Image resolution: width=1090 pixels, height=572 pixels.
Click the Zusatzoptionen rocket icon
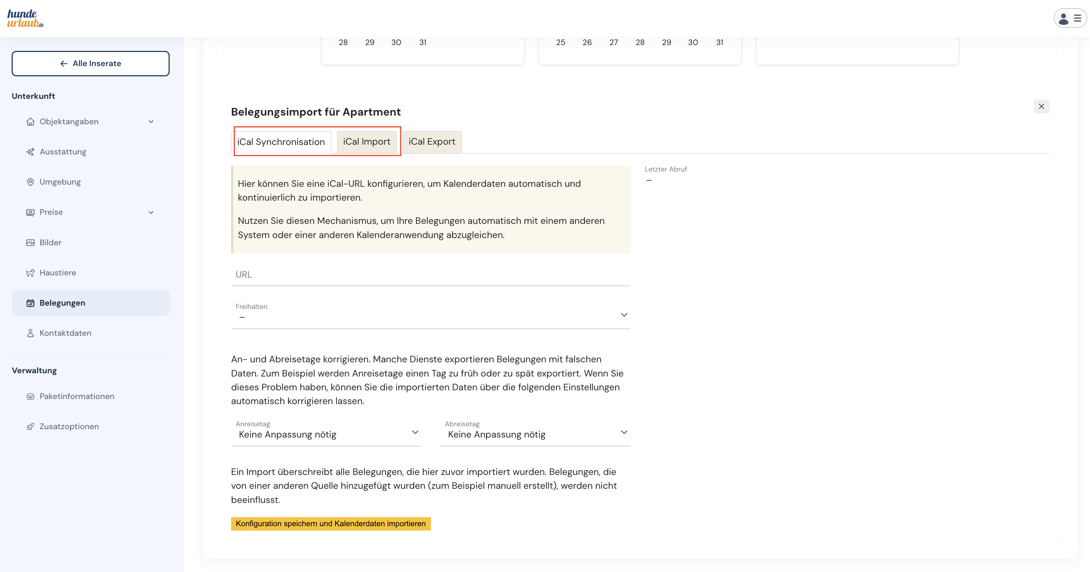click(x=30, y=427)
